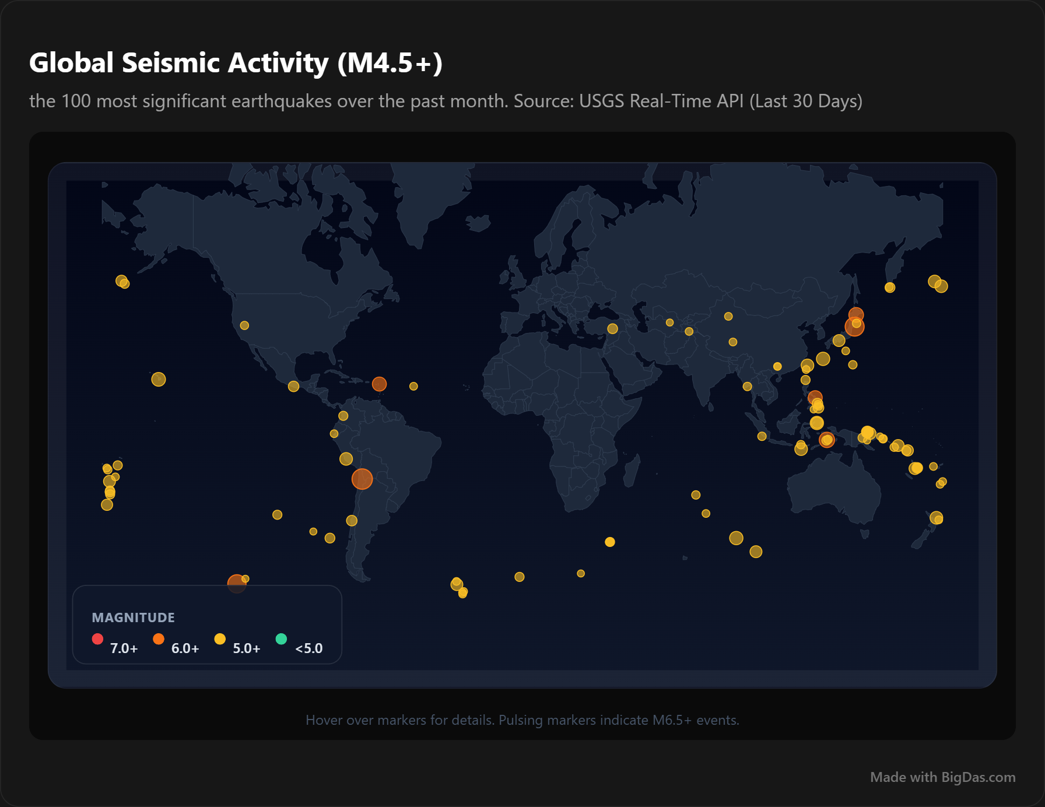Click the yellow marker in central Chile
This screenshot has width=1045, height=807.
click(x=352, y=520)
